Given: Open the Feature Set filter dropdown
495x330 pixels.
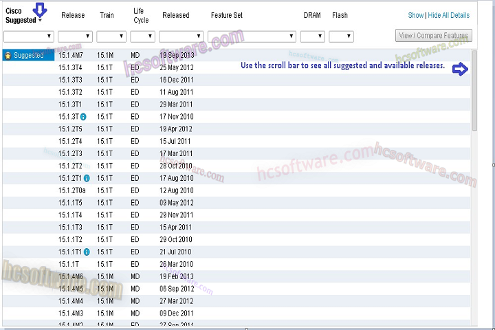Looking at the screenshot, I should coord(252,36).
